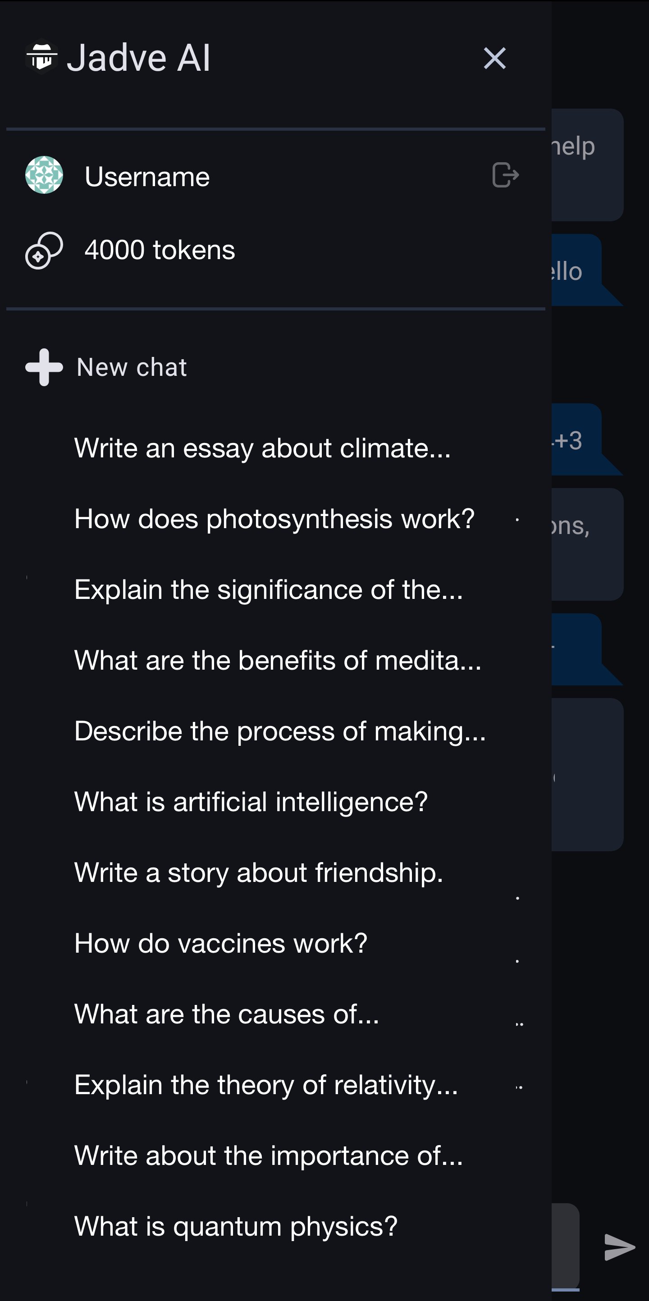Open "What is quantum physics?" chat
Screen dimensions: 649x1301
point(235,1226)
